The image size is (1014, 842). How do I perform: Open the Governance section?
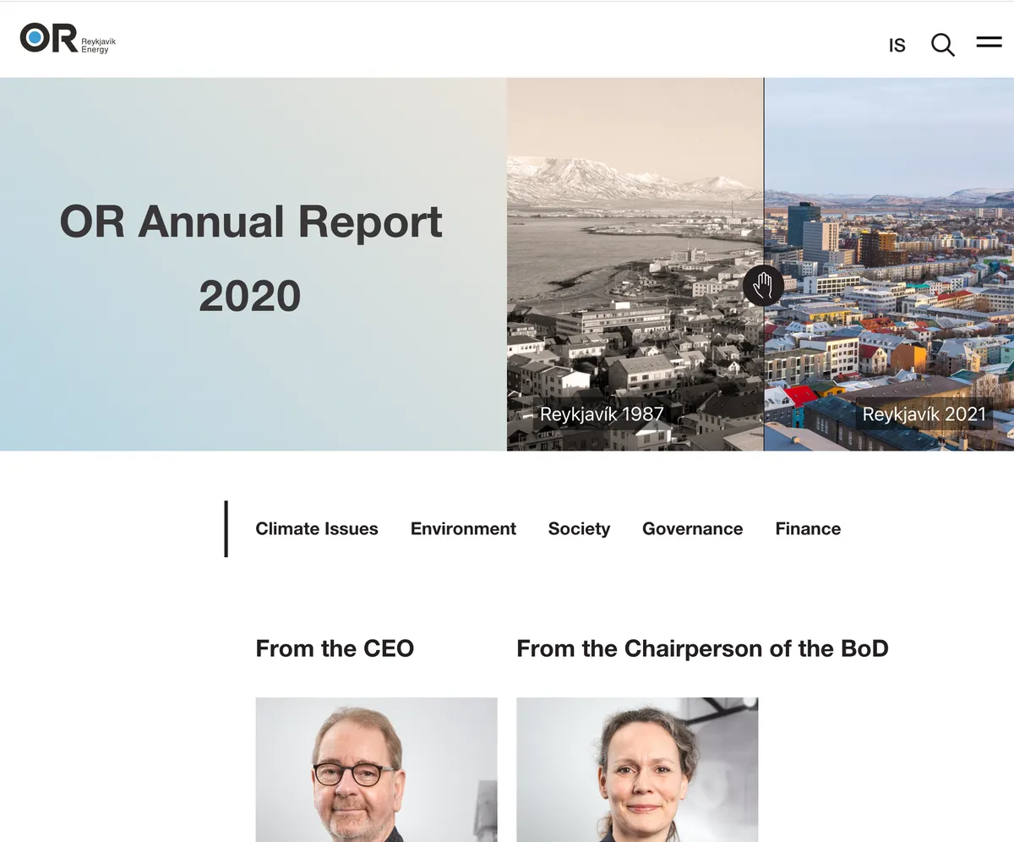[x=692, y=528]
